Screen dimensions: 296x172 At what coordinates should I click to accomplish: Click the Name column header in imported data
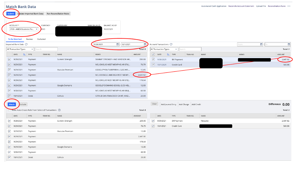pyautogui.click(x=60, y=54)
